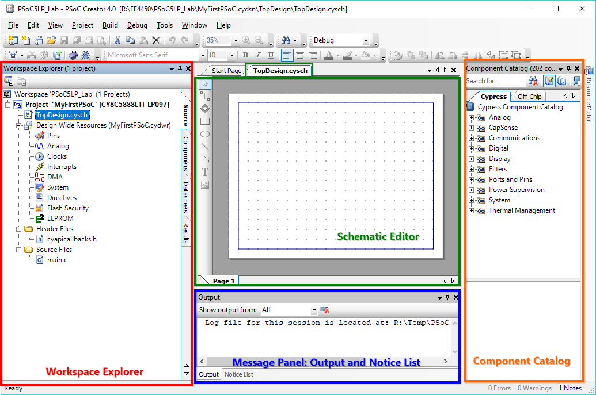Toggle left text alignment

pyautogui.click(x=287, y=55)
